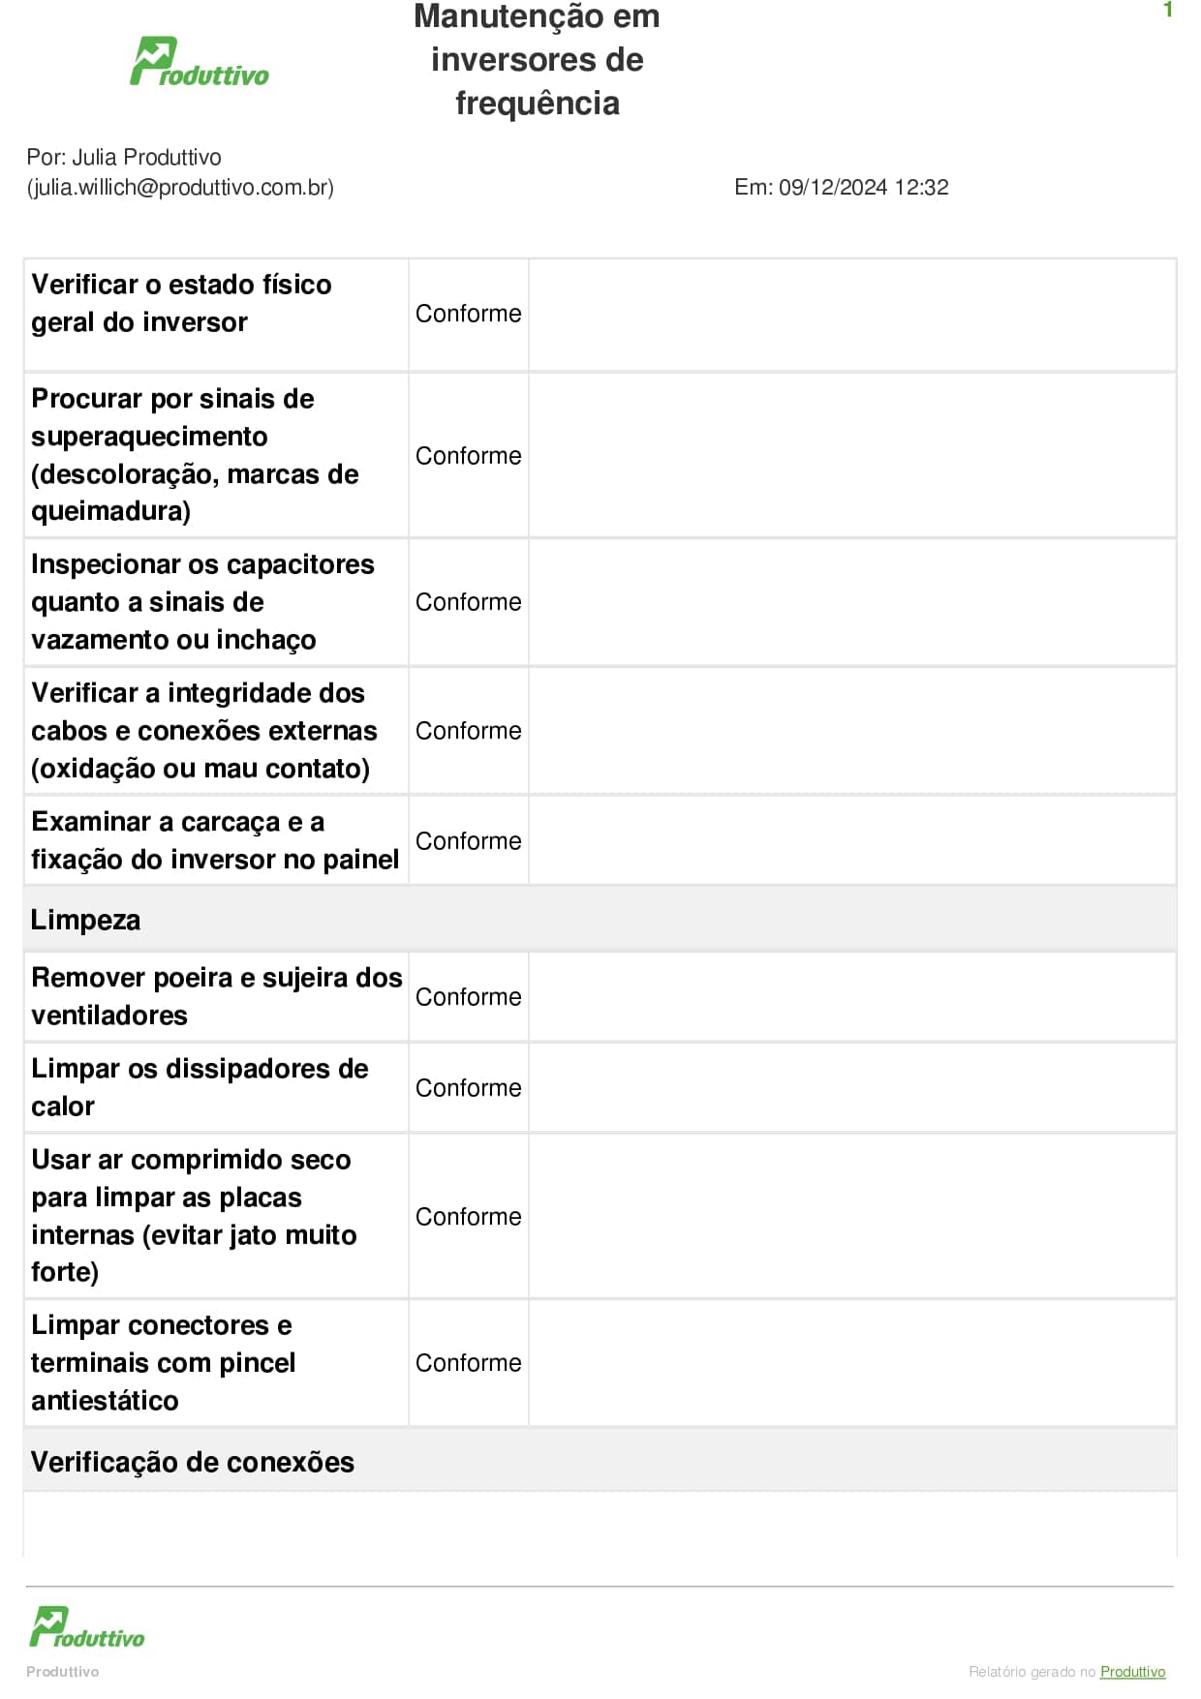Select the 'Limpeza' section header
The image size is (1201, 1699).
(85, 920)
